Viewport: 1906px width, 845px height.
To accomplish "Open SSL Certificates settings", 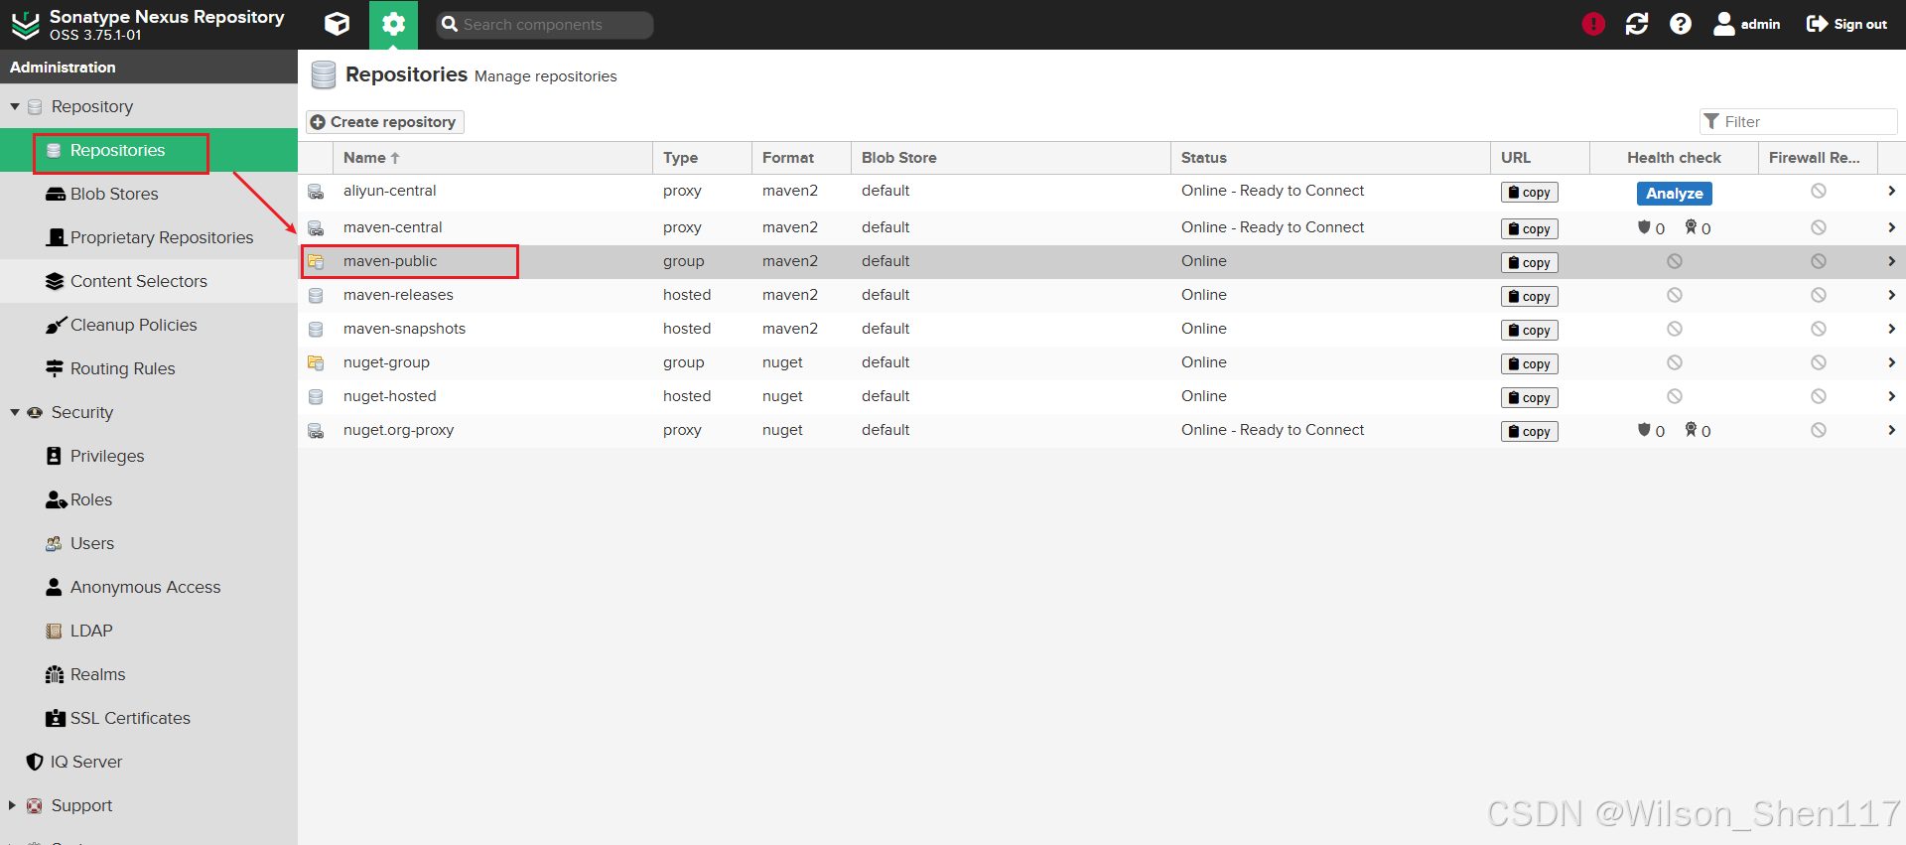I will (x=149, y=718).
